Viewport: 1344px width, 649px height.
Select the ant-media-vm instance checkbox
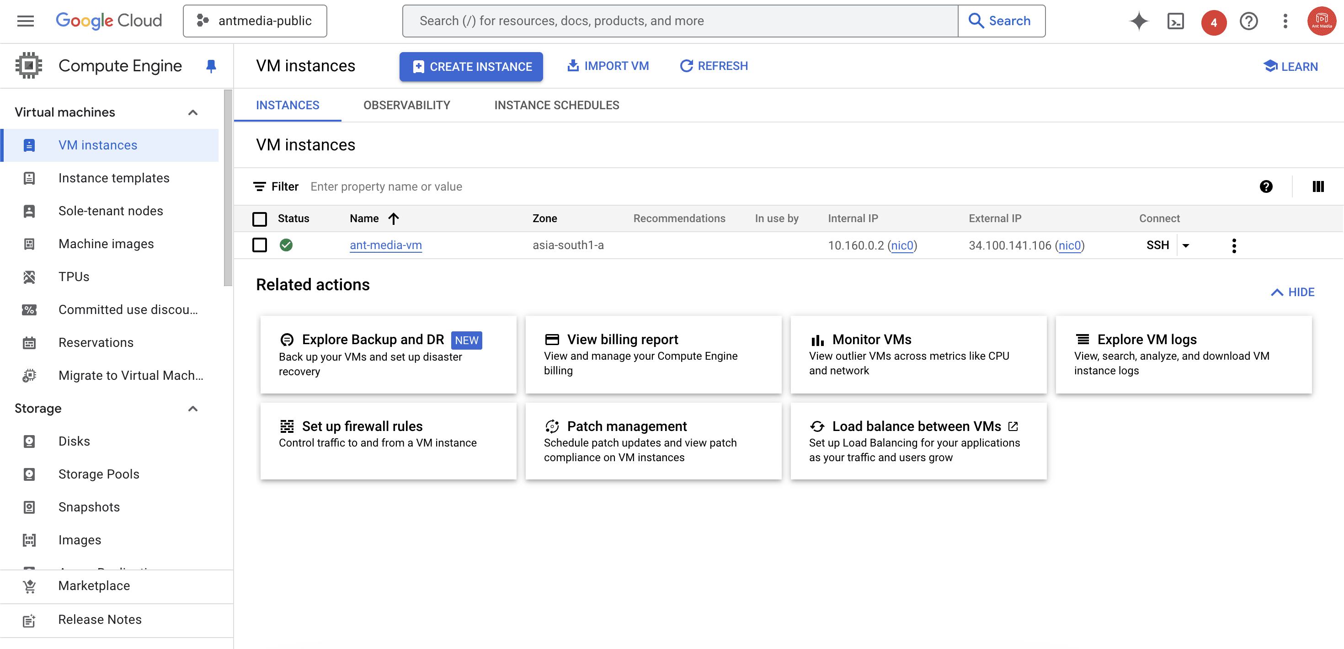(x=259, y=245)
